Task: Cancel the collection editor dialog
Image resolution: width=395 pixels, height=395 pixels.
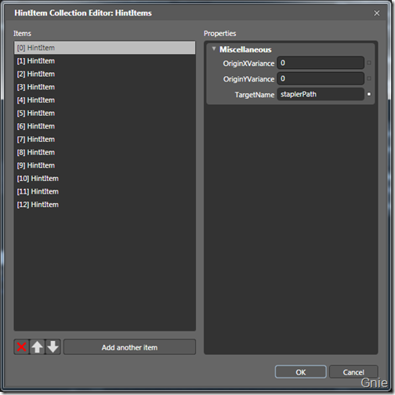Action: (x=353, y=372)
